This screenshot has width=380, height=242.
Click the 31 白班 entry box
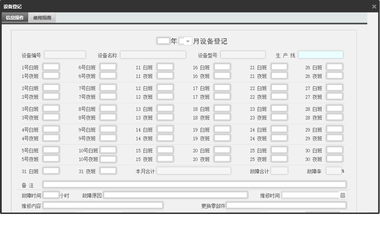pyautogui.click(x=51, y=171)
